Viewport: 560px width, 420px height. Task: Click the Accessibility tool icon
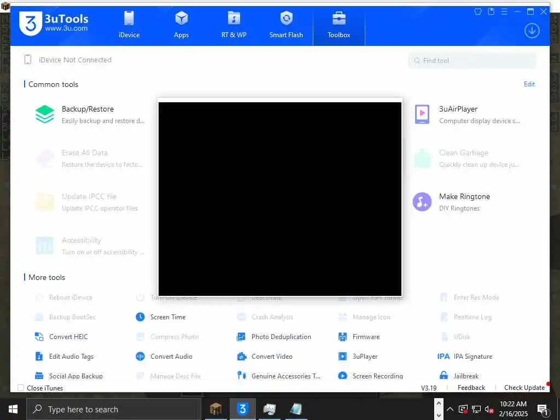pyautogui.click(x=45, y=246)
